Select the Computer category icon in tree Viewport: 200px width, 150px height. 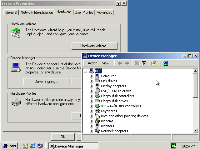pos(97,76)
